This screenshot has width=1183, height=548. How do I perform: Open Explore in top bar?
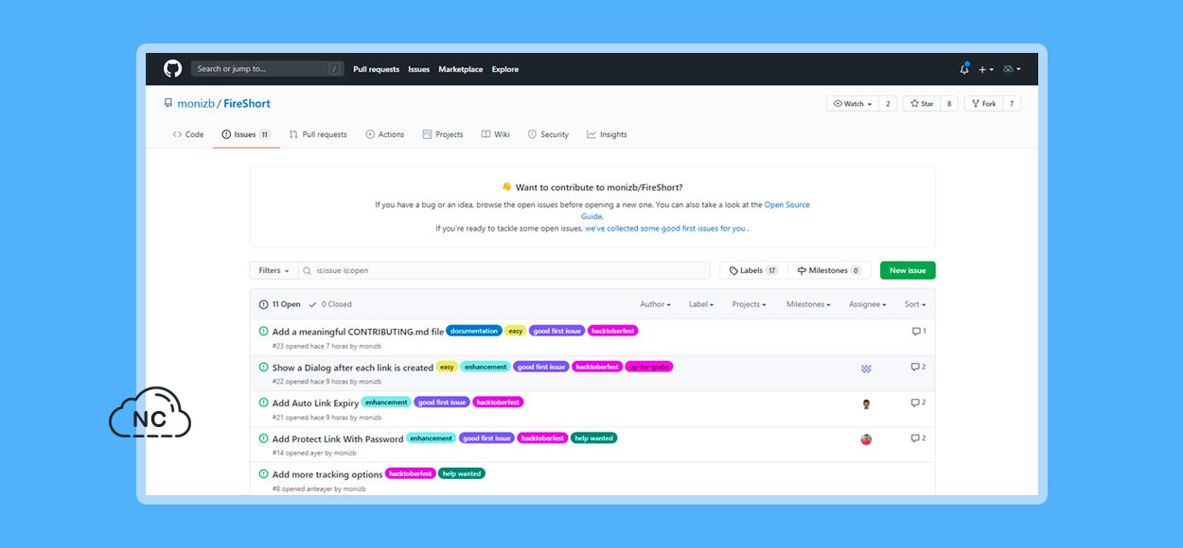tap(505, 69)
